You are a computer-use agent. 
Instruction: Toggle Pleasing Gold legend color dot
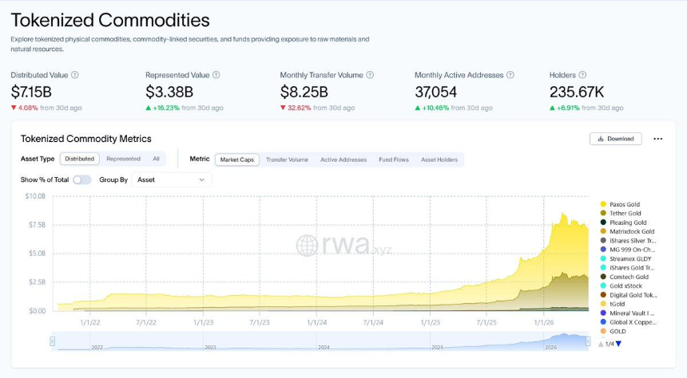(x=603, y=222)
